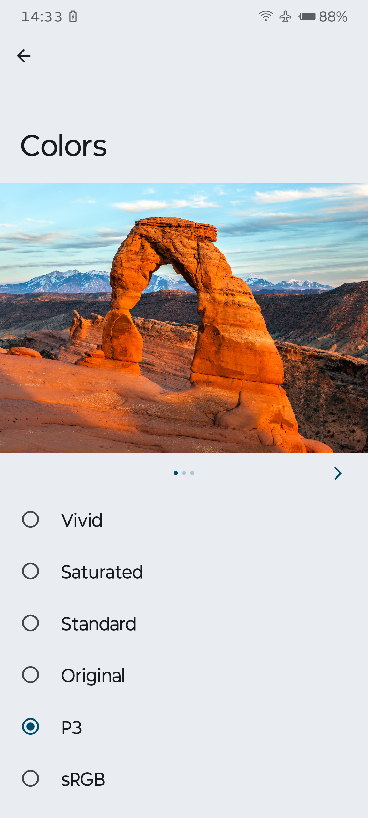This screenshot has width=368, height=818.
Task: Select the sRGB radio button
Action: tap(30, 778)
